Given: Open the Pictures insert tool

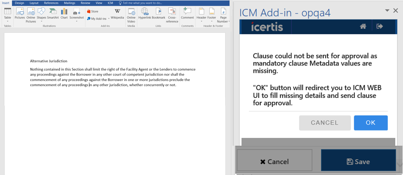Looking at the screenshot, I should tap(20, 14).
